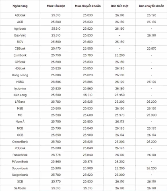This screenshot has height=191, width=167.
Task: Select the OCB transfer buy rate 25.900
Action: pos(88,135)
